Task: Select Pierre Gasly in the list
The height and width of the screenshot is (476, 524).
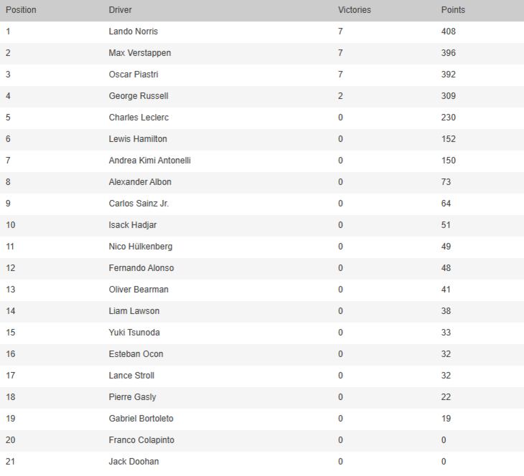Action: pyautogui.click(x=132, y=397)
